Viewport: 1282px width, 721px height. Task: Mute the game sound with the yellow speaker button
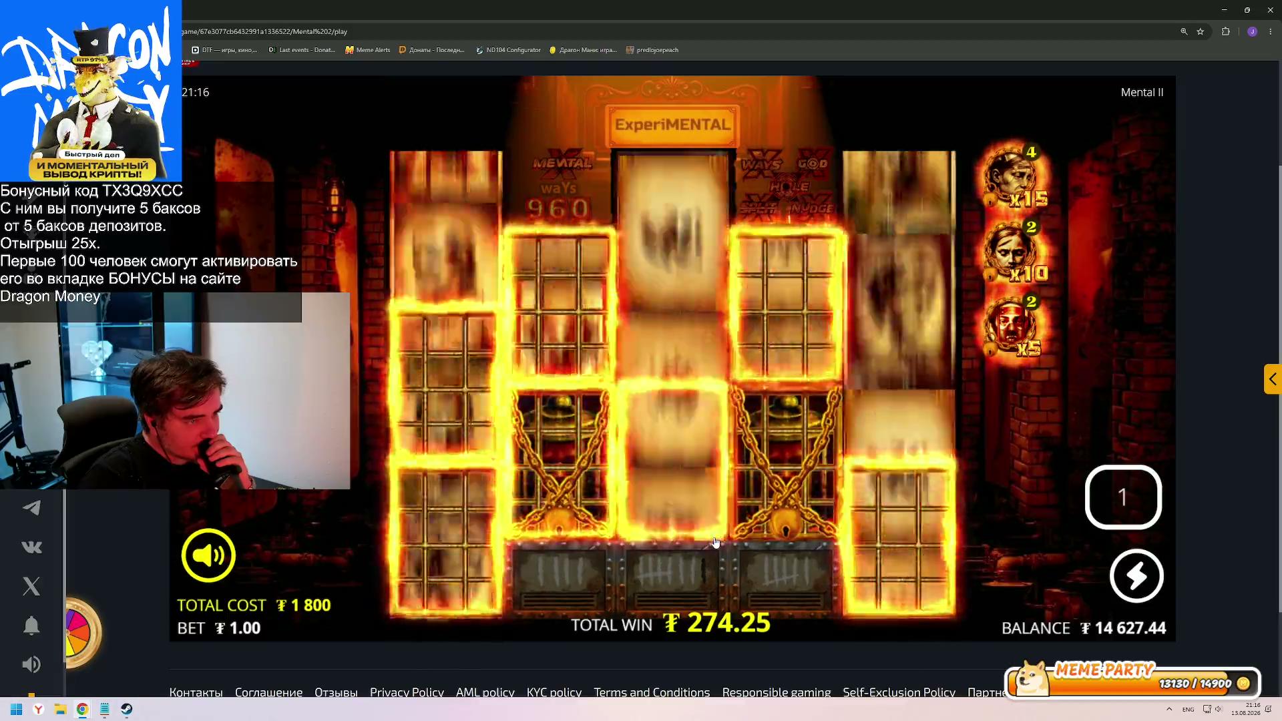[x=208, y=555]
